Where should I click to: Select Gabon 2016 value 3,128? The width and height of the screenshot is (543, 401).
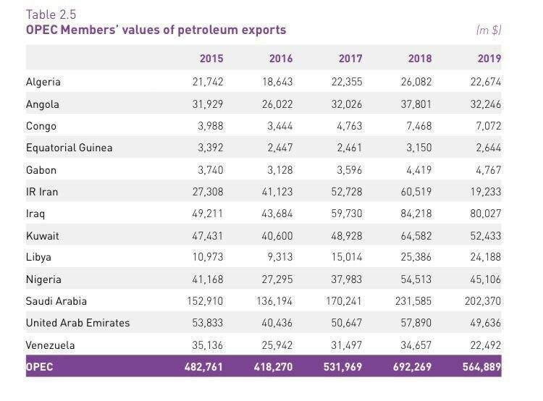tap(280, 170)
